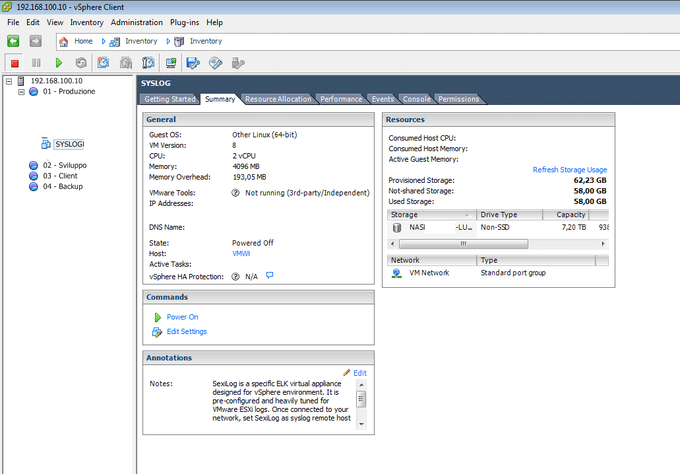Click the up arrow of the Notes scrollbar
The height and width of the screenshot is (474, 680).
(x=361, y=385)
